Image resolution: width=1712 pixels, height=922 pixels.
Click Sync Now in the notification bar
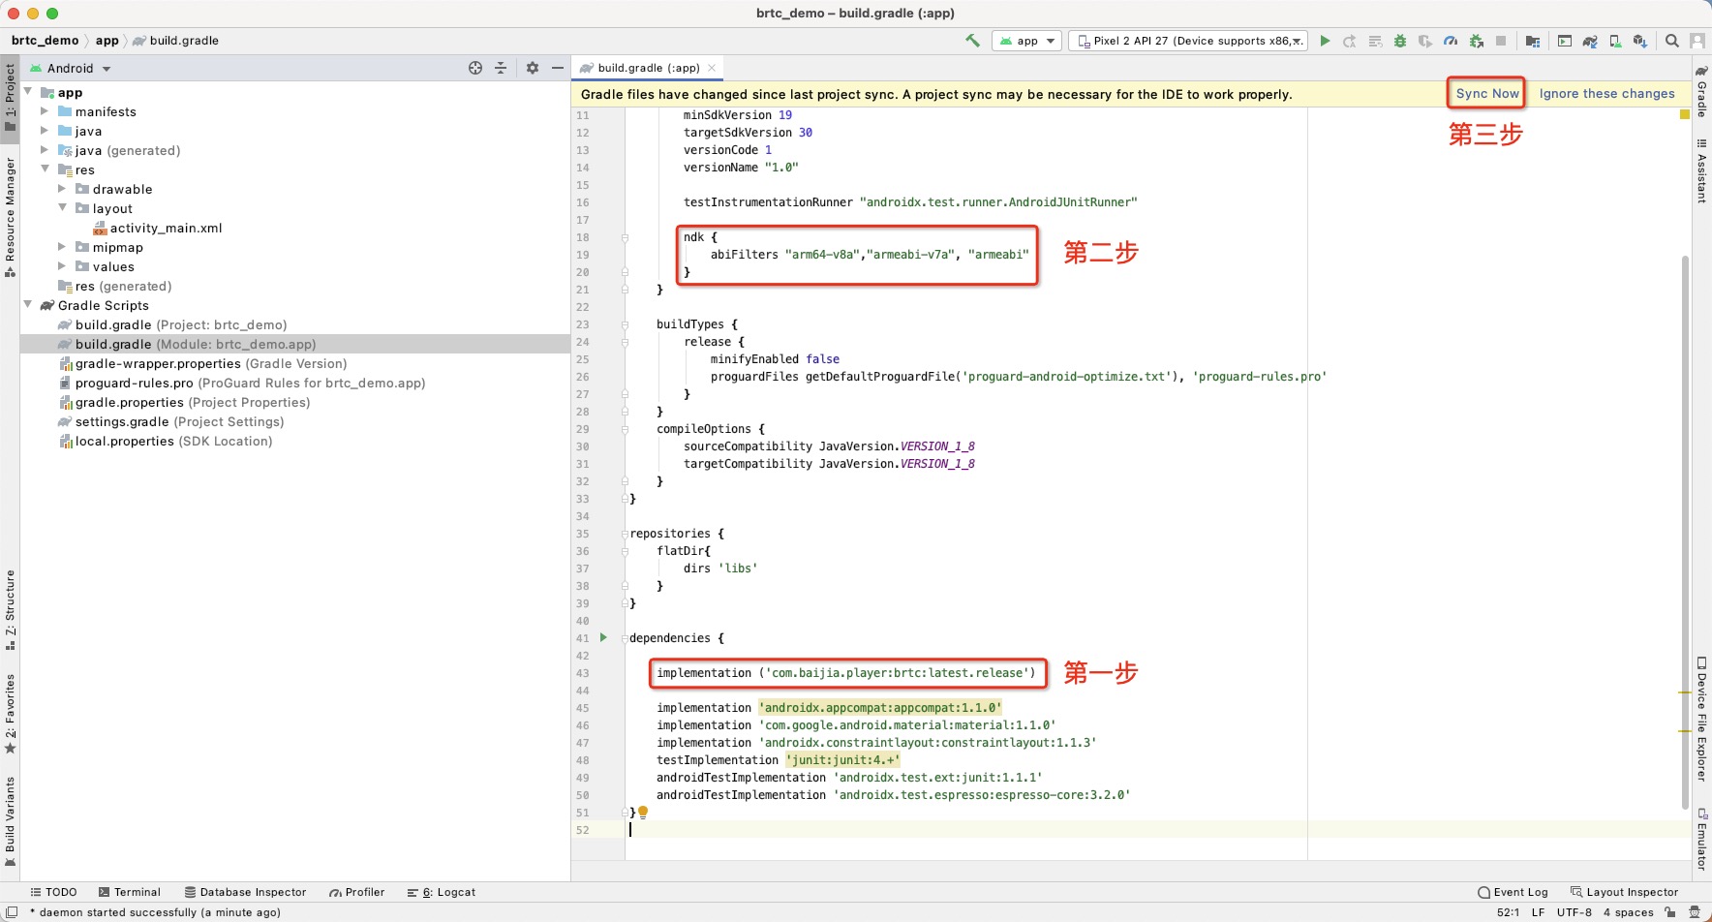pos(1487,93)
